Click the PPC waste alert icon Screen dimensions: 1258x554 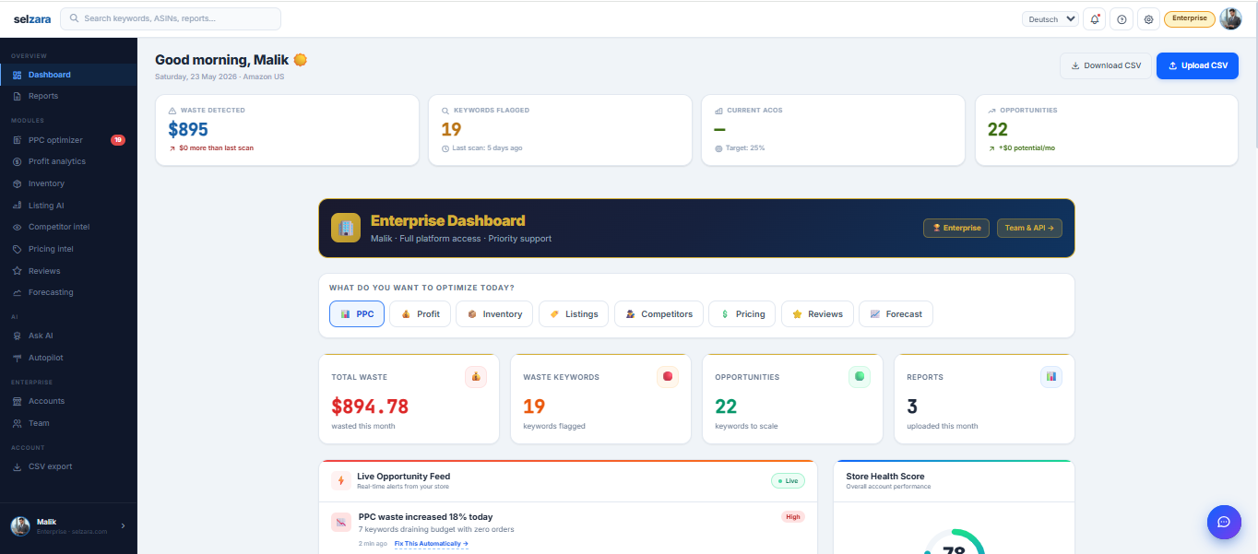340,523
